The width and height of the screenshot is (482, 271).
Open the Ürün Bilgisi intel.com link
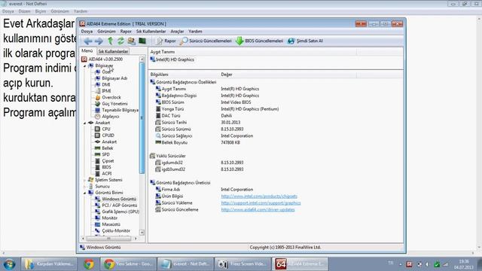point(259,196)
